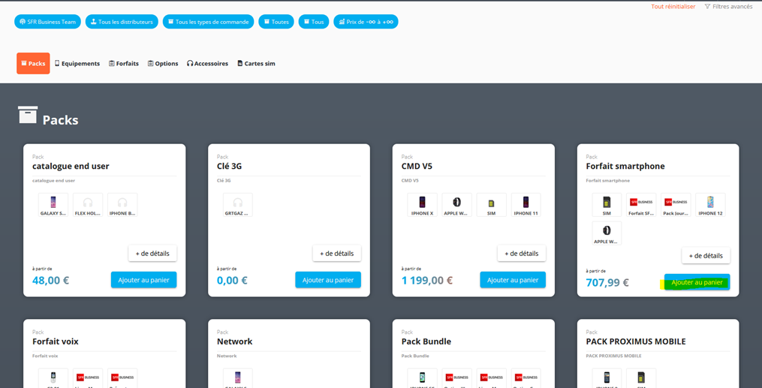
Task: Switch to the Options tab
Action: 164,64
